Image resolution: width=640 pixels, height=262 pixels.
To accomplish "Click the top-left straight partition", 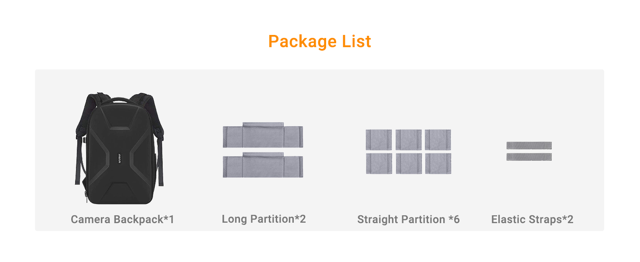I will pos(379,140).
